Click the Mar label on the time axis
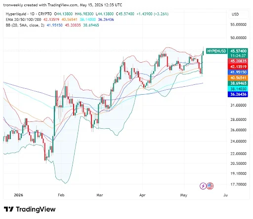The width and height of the screenshot is (253, 219). coord(100,195)
